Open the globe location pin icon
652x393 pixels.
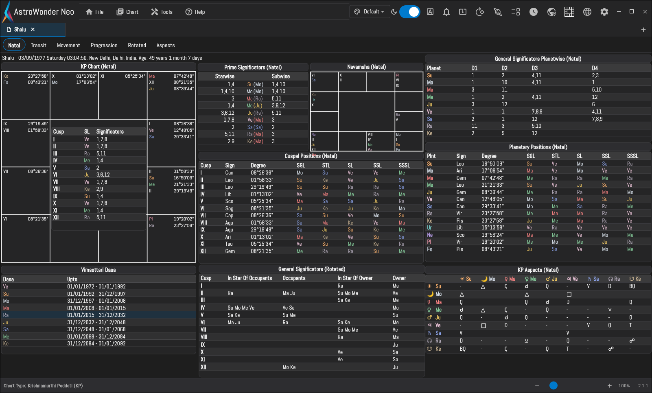pyautogui.click(x=551, y=12)
